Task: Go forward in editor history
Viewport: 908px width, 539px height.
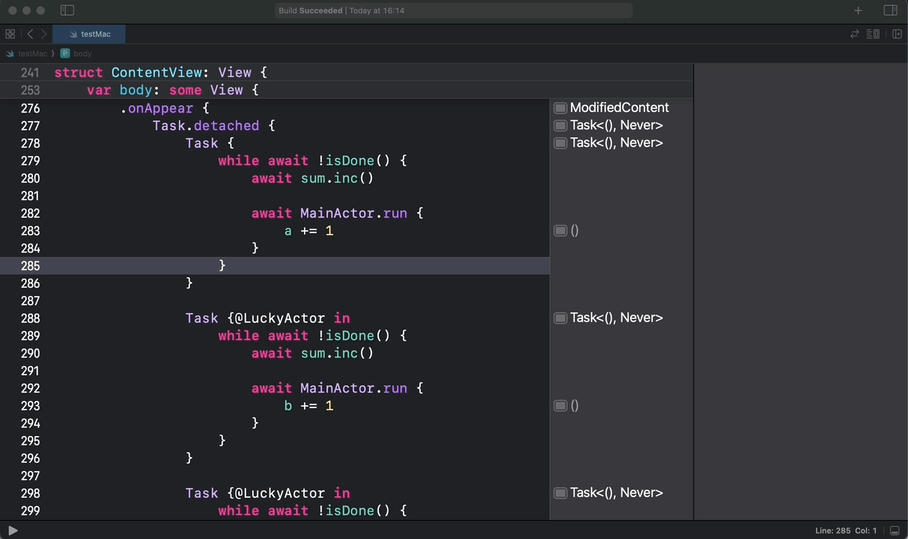Action: point(44,34)
